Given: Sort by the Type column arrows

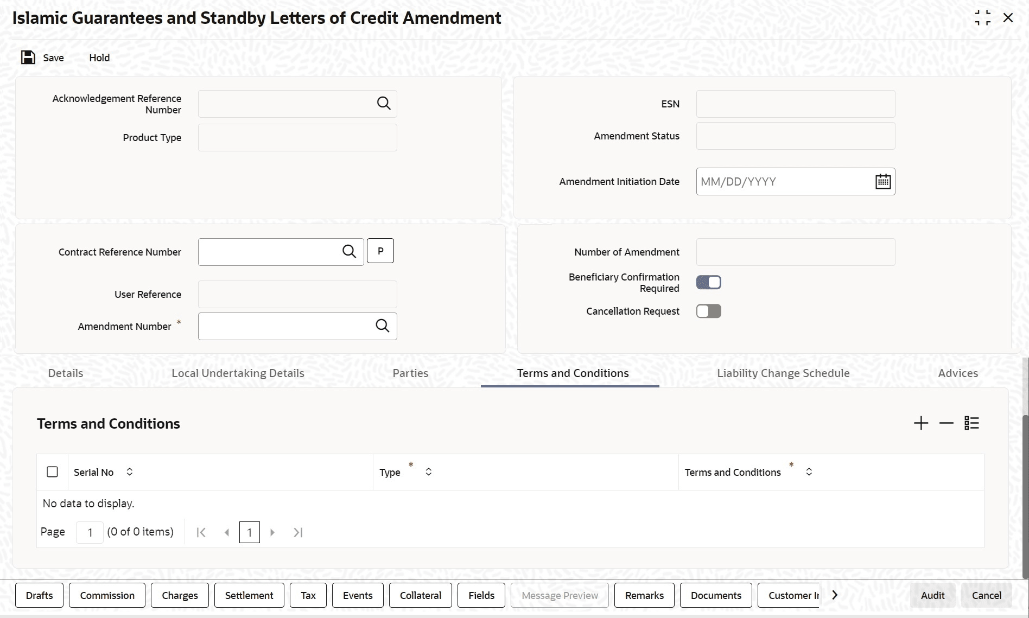Looking at the screenshot, I should (x=429, y=472).
